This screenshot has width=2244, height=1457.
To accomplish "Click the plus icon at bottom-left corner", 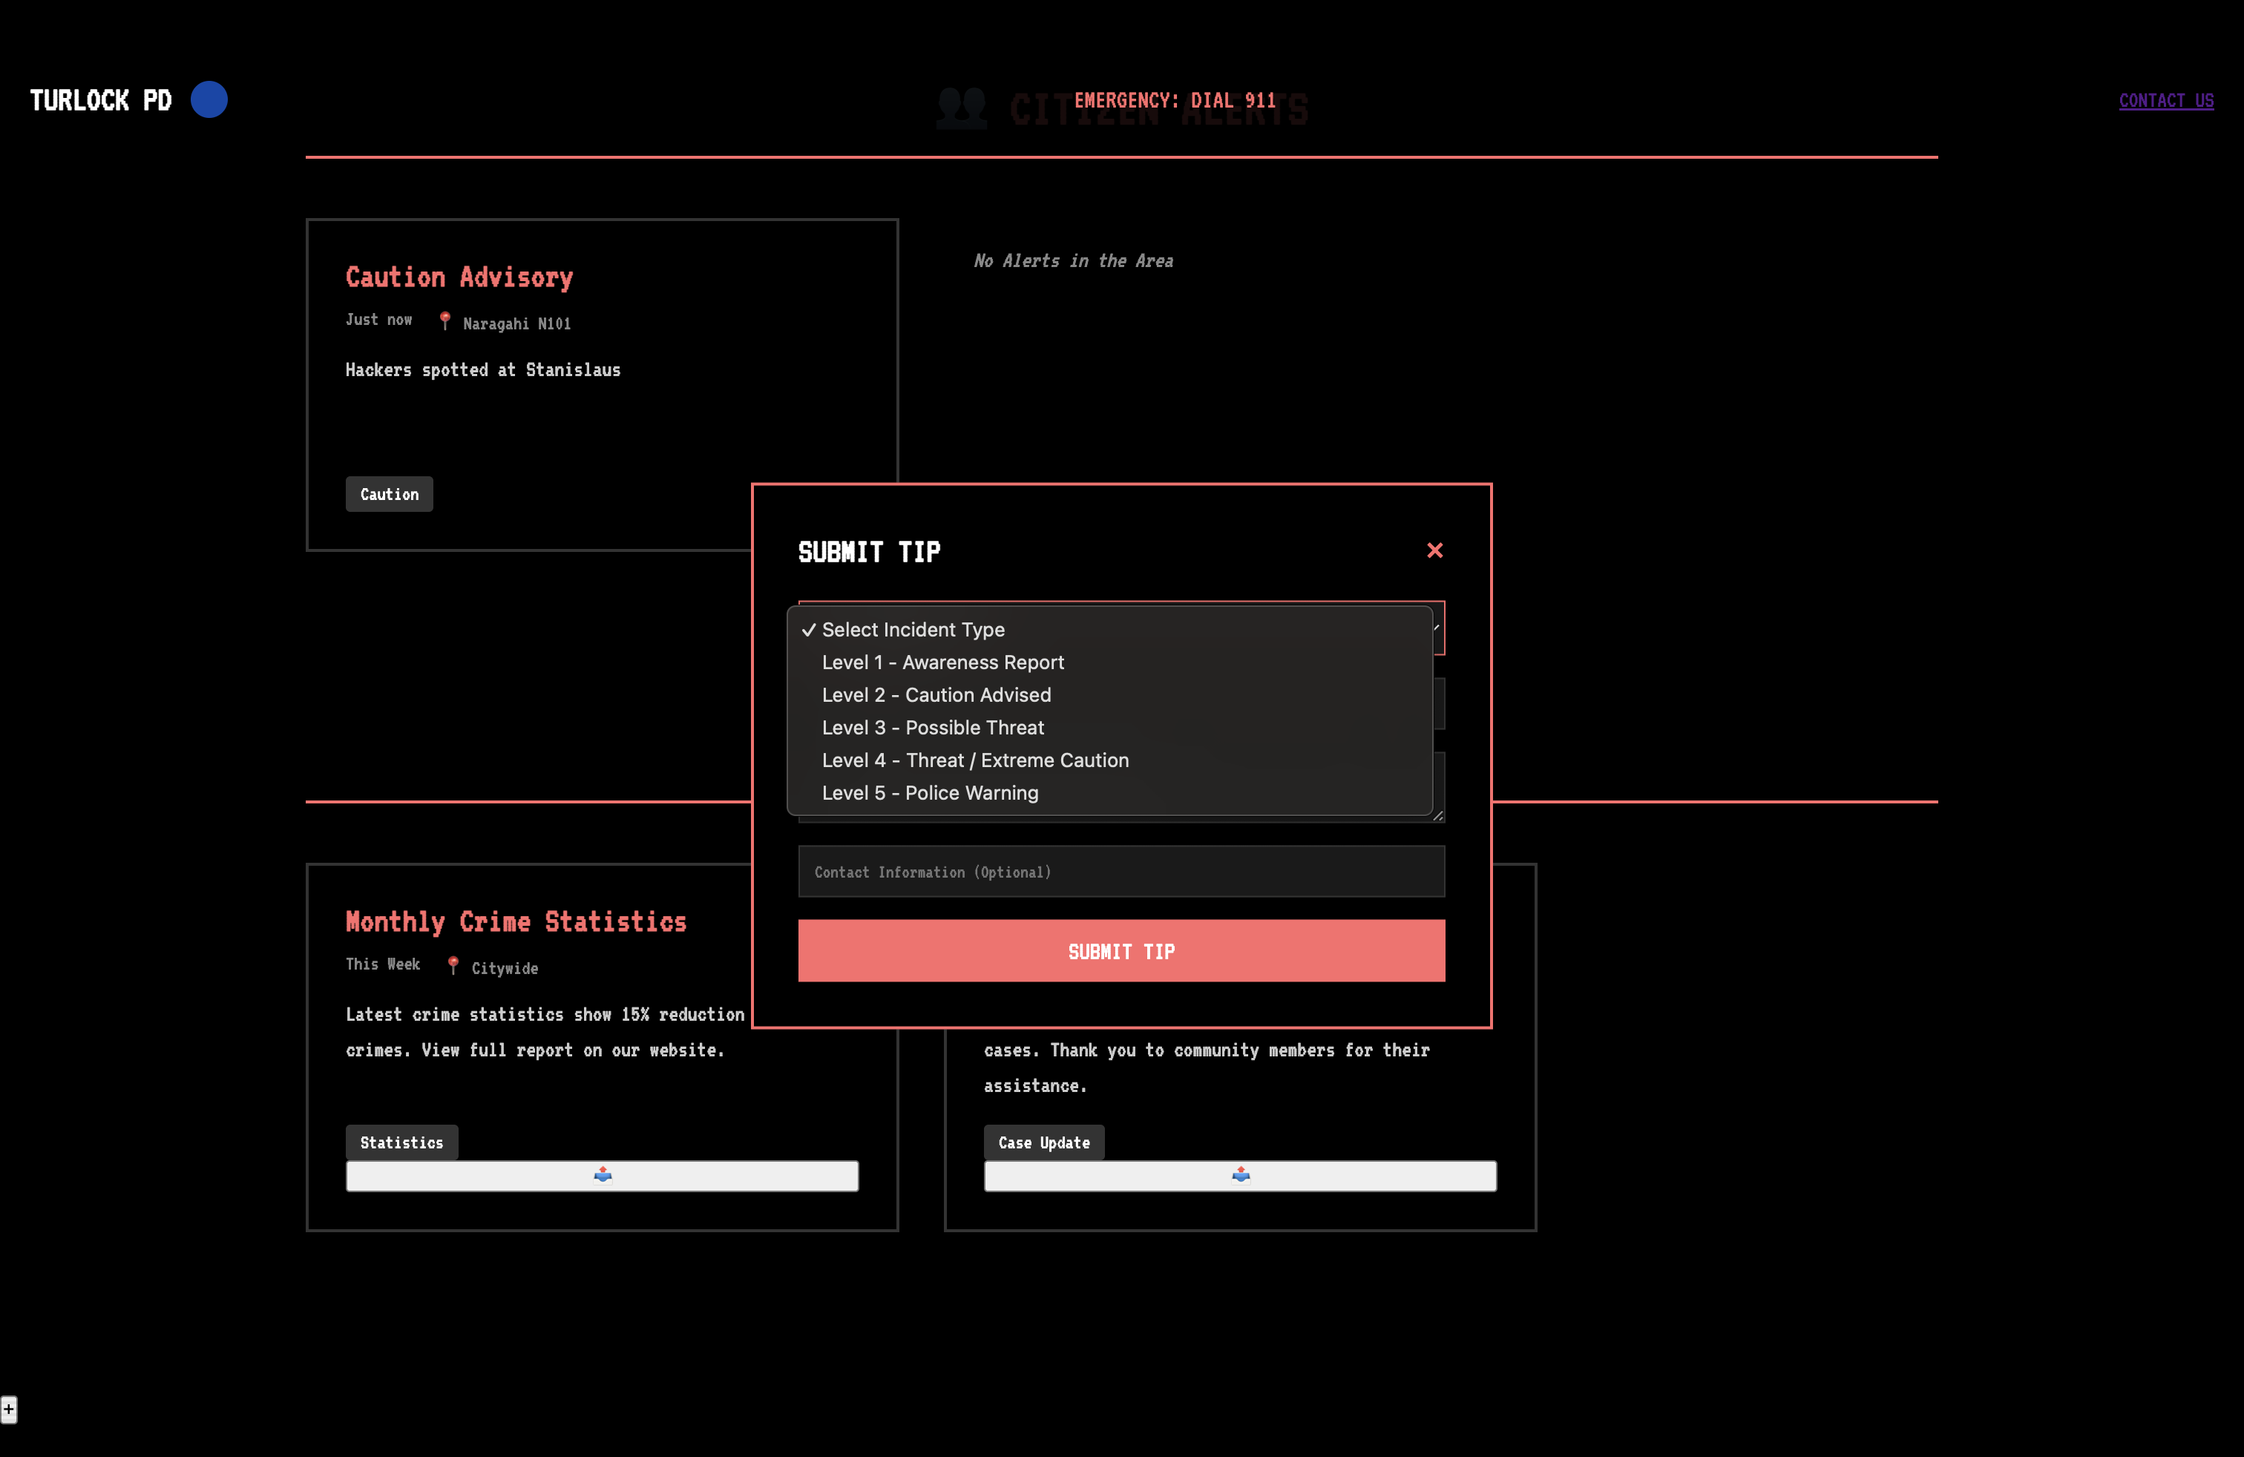I will (x=8, y=1409).
